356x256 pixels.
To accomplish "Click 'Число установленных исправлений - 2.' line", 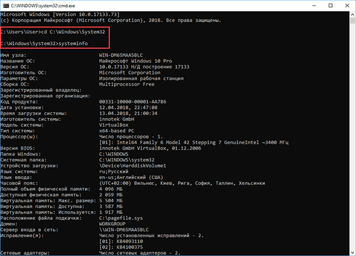I will (151, 236).
